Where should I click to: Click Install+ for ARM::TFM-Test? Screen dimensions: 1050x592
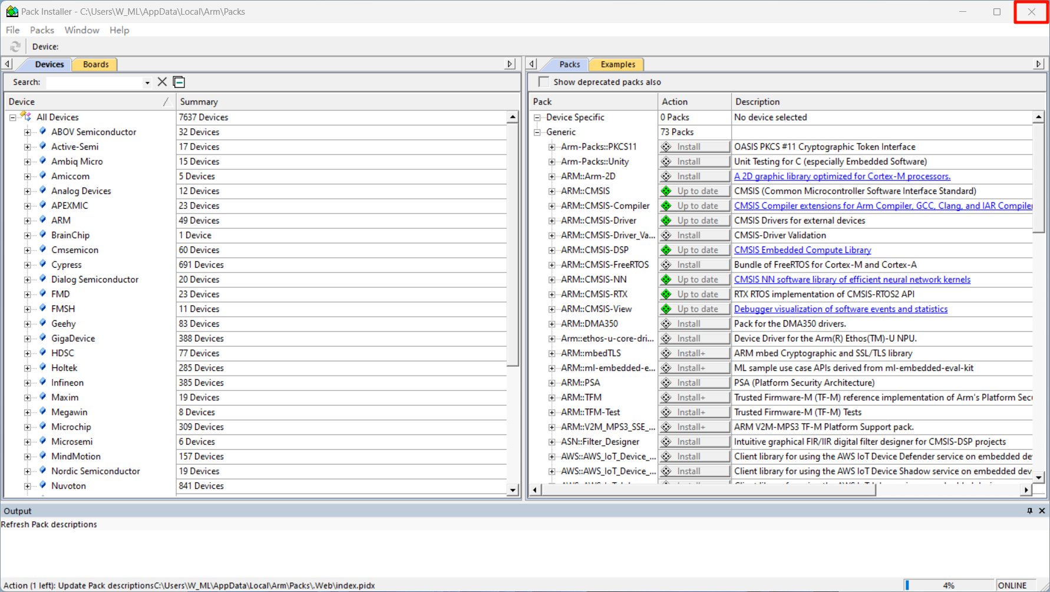click(x=694, y=412)
